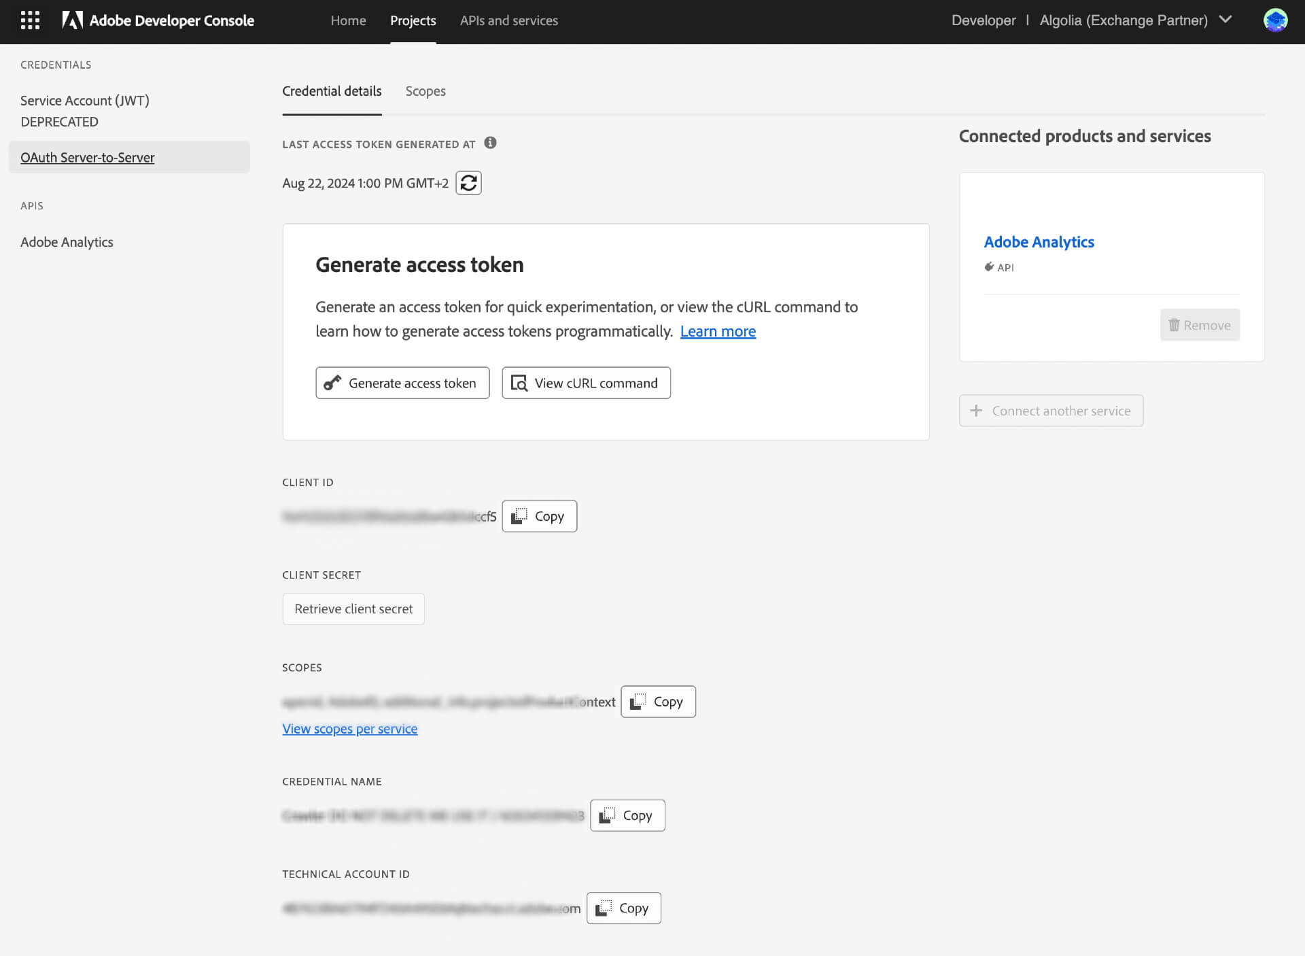Switch to the Scopes tab

[x=425, y=91]
